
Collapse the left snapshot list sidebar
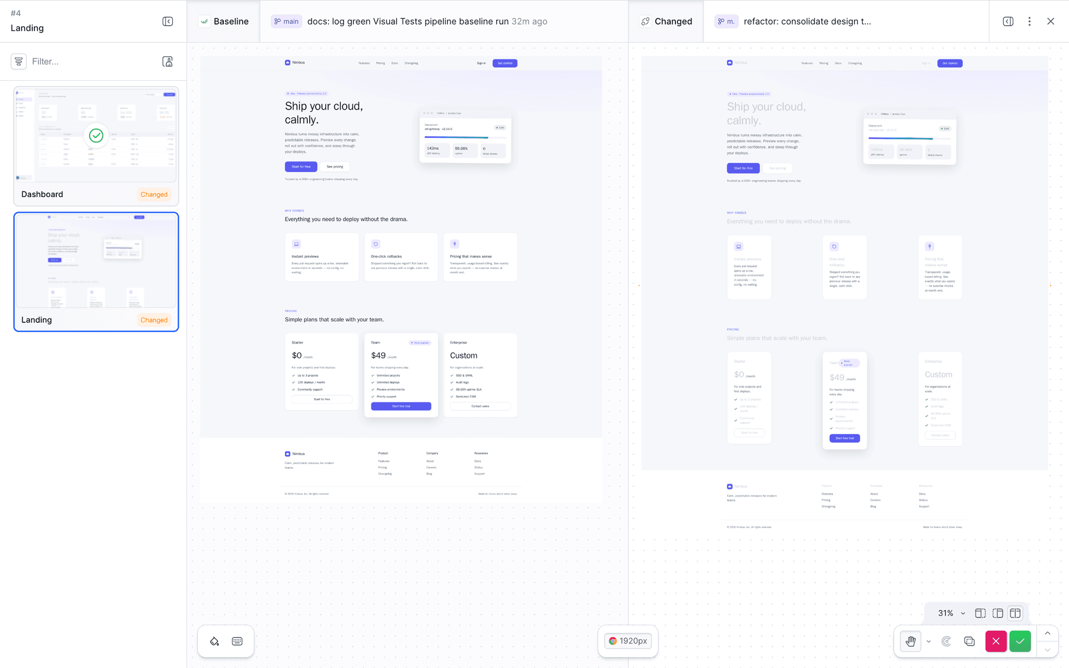click(x=168, y=21)
